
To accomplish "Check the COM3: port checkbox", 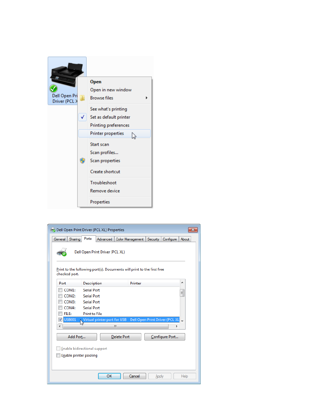I will [60, 302].
